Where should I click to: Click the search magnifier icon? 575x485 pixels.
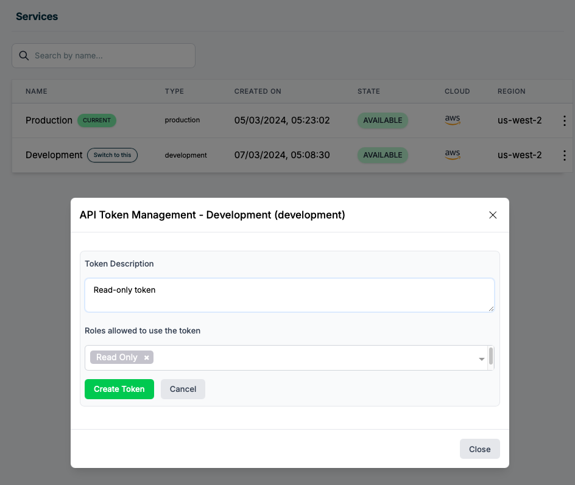24,55
